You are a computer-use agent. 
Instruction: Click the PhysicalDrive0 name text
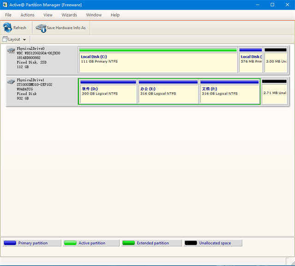click(30, 48)
